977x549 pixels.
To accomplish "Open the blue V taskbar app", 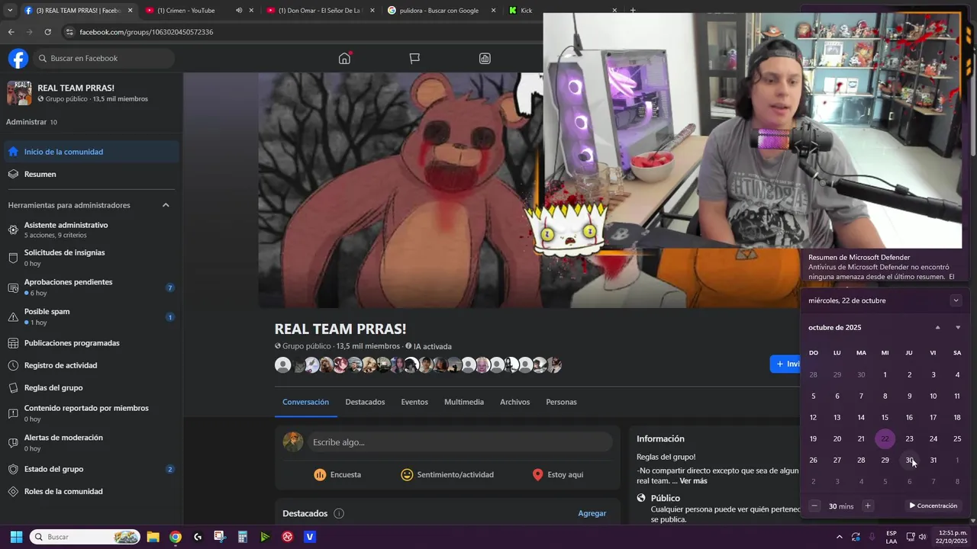I will pyautogui.click(x=310, y=537).
